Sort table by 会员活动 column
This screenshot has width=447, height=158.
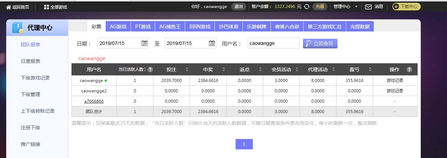pyautogui.click(x=297, y=69)
